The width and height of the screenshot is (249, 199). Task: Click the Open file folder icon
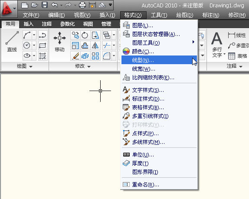pyautogui.click(x=34, y=5)
